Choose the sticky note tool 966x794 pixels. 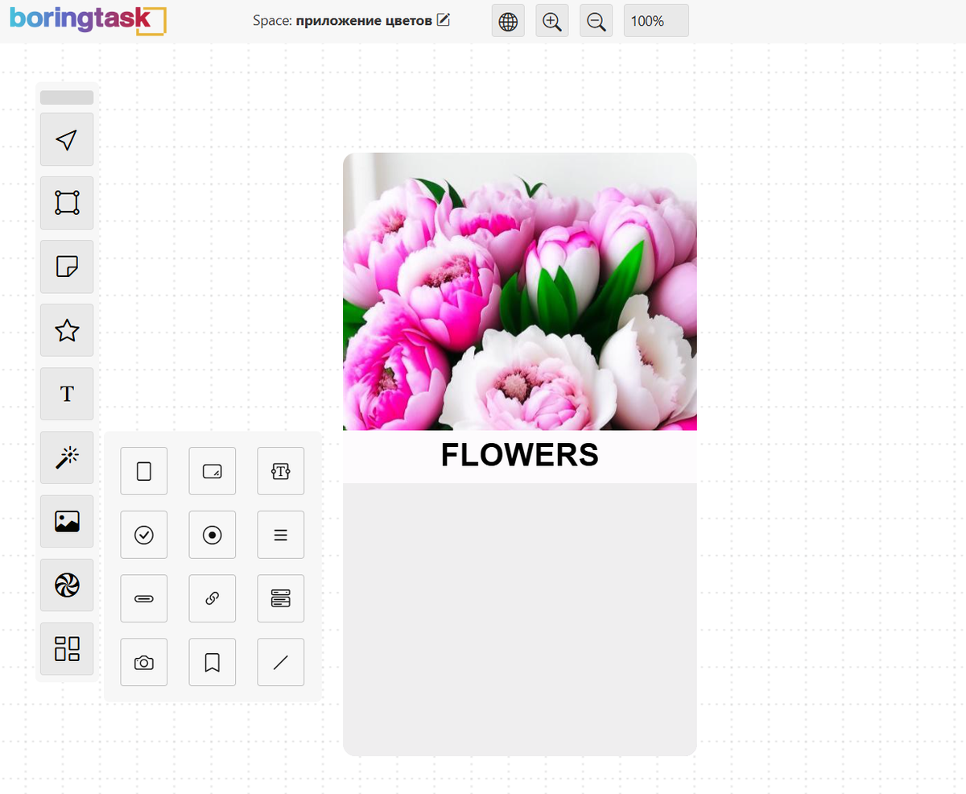[x=67, y=267]
